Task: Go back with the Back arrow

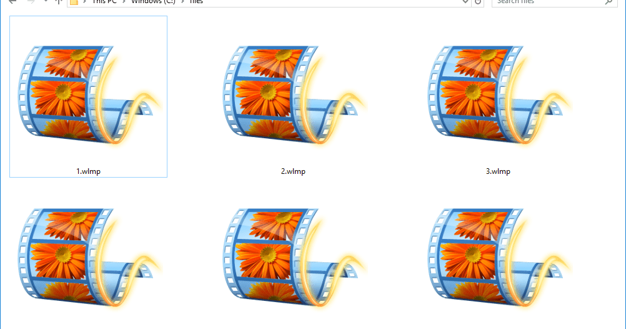Action: (x=12, y=2)
